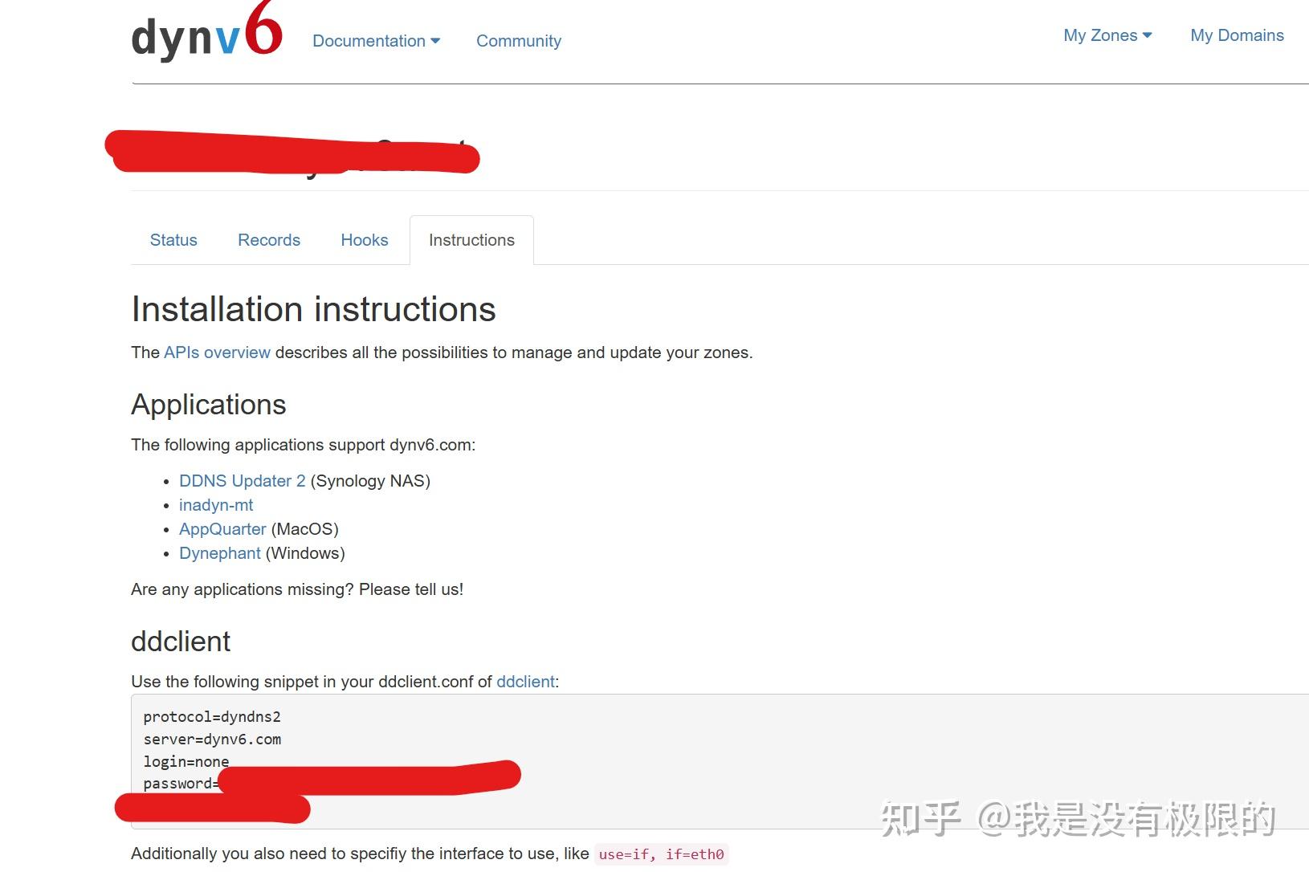This screenshot has width=1309, height=872.
Task: Open the Documentation dropdown menu
Action: (369, 40)
